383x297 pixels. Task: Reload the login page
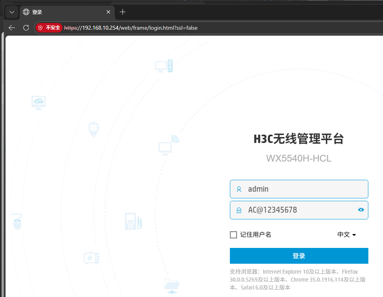(x=26, y=28)
